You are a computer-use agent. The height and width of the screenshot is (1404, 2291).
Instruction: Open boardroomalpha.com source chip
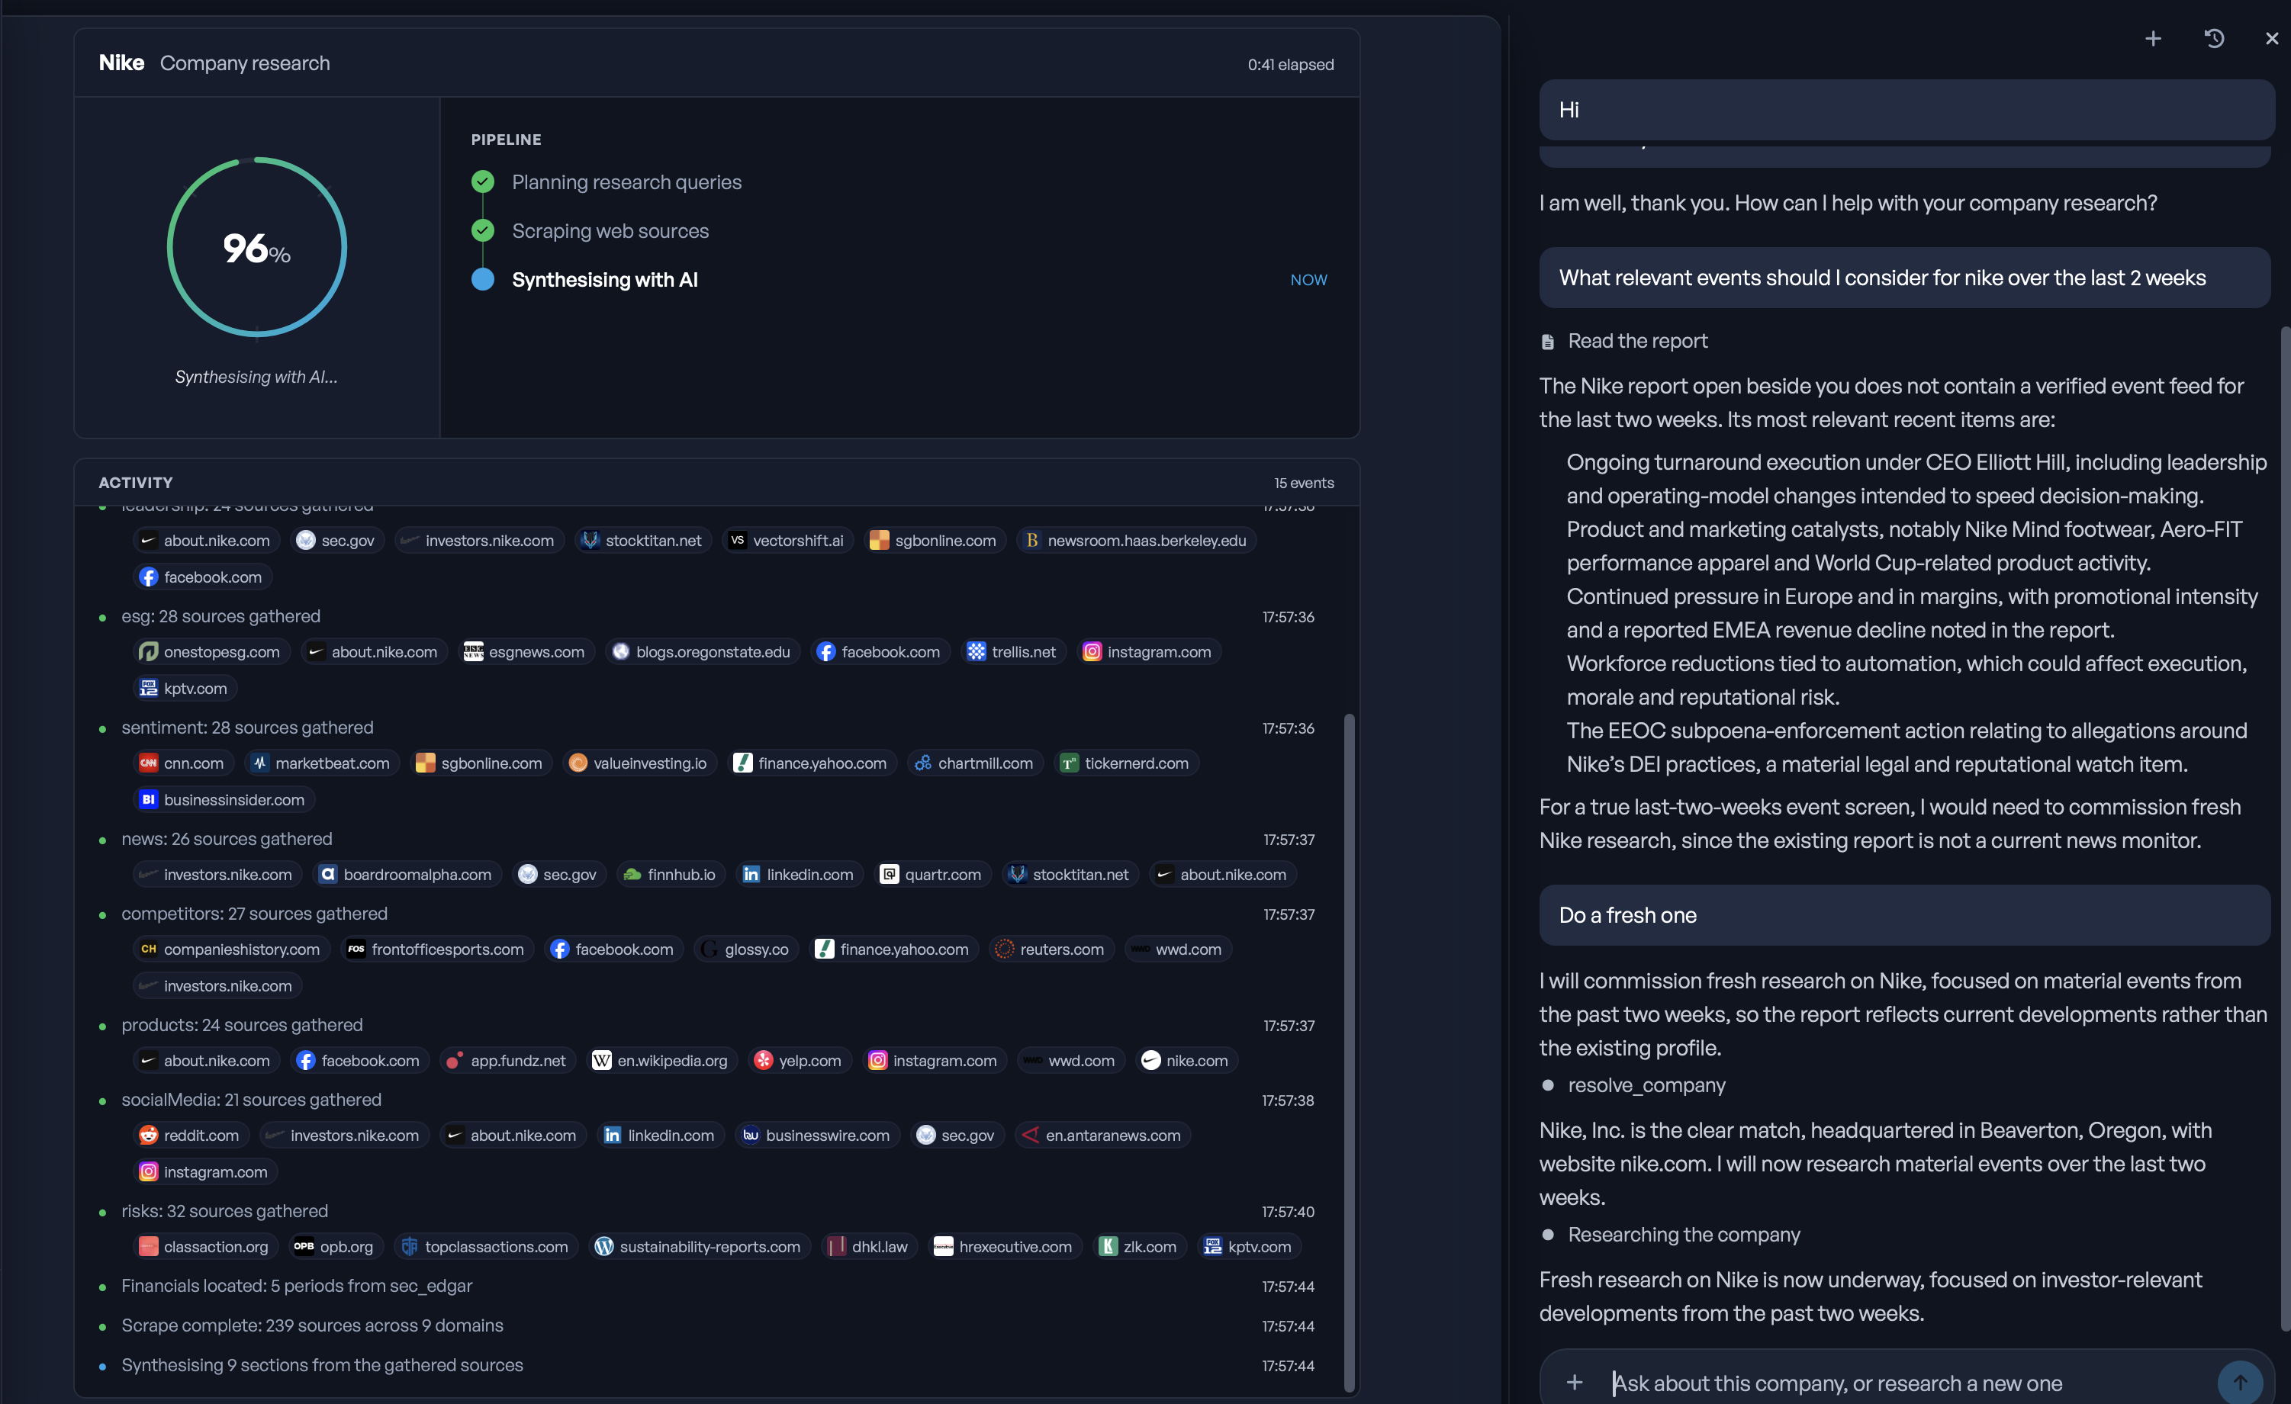point(407,875)
